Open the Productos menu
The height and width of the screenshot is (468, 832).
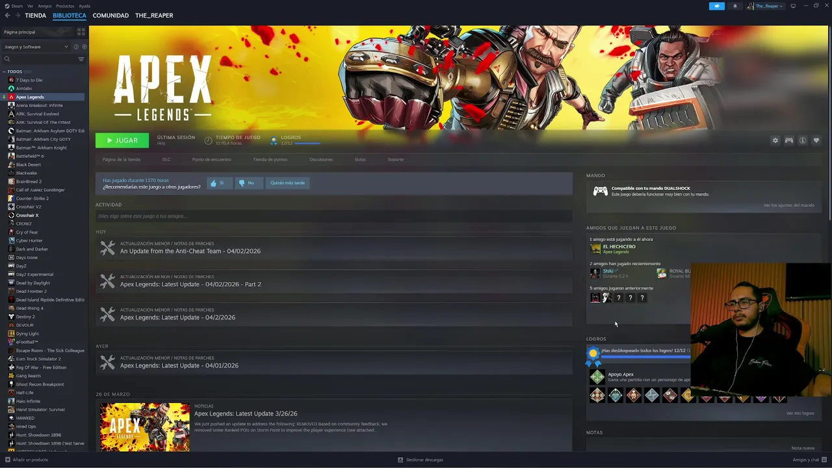click(65, 6)
